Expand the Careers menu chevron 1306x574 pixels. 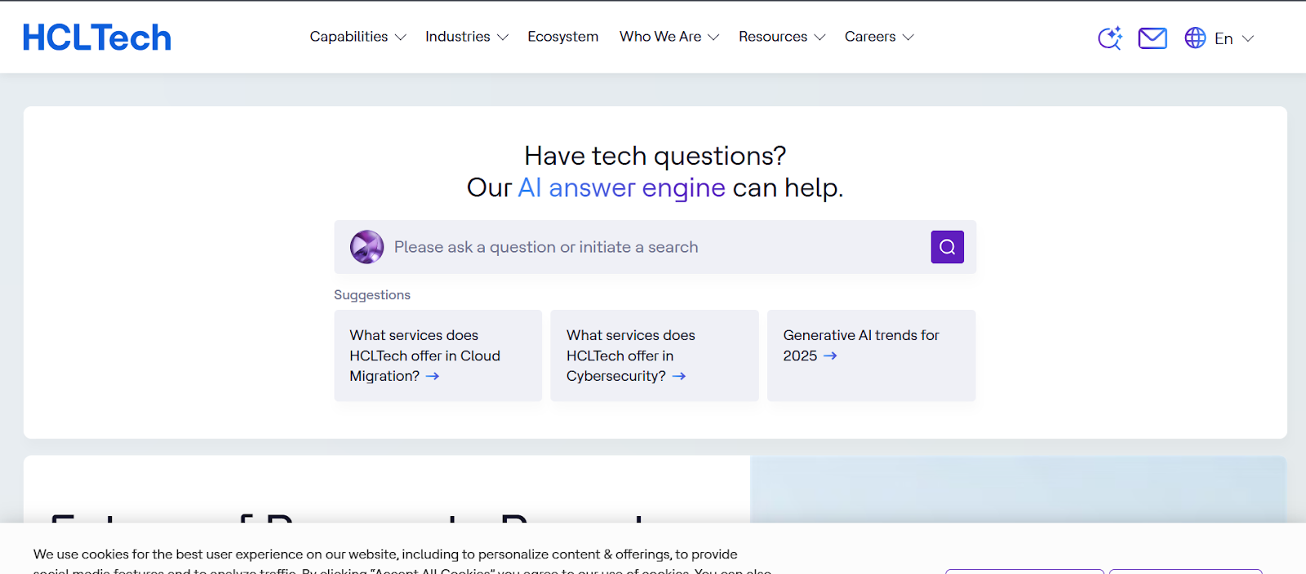point(908,38)
